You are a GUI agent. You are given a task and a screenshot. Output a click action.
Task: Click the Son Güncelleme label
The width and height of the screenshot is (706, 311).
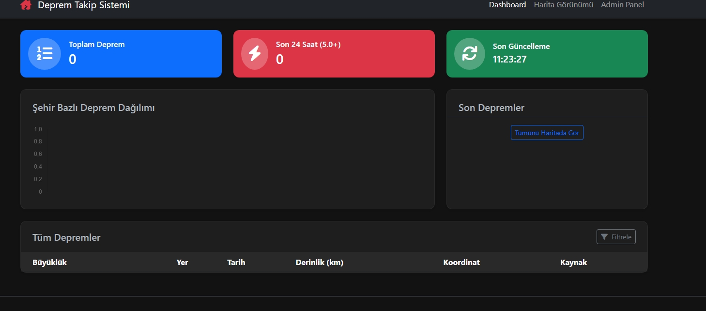click(522, 47)
